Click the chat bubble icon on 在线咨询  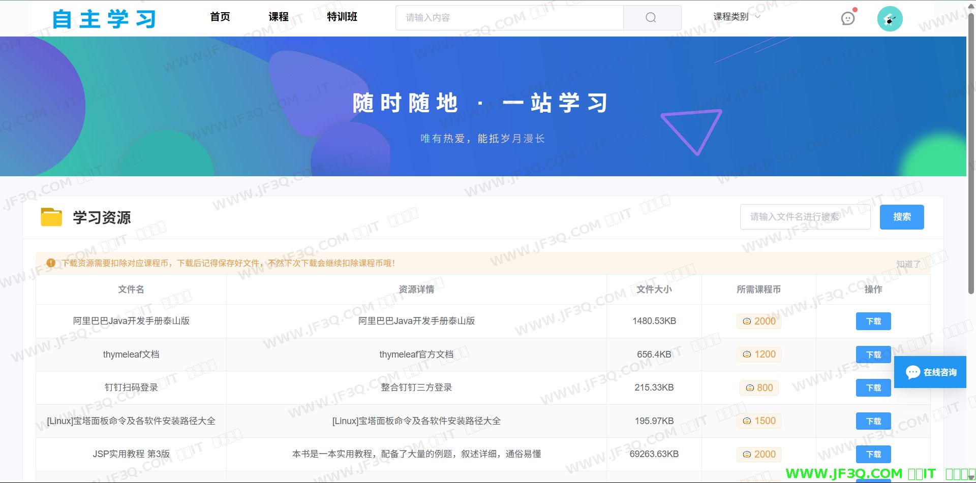pos(912,372)
